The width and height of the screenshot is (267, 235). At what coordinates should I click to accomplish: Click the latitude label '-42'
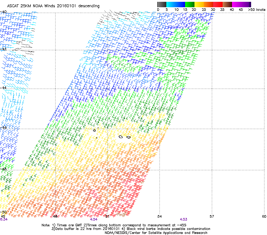(x=3, y=49)
